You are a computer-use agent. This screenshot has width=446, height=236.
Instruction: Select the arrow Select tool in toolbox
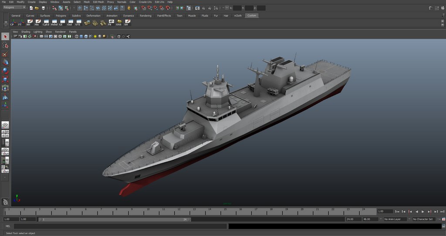click(x=5, y=37)
